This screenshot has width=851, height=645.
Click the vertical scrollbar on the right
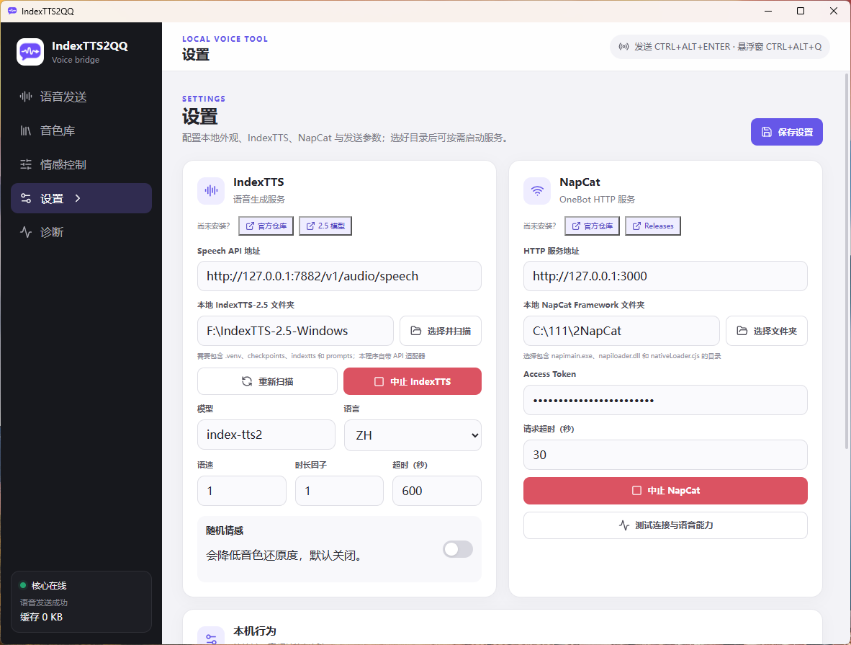click(x=847, y=261)
